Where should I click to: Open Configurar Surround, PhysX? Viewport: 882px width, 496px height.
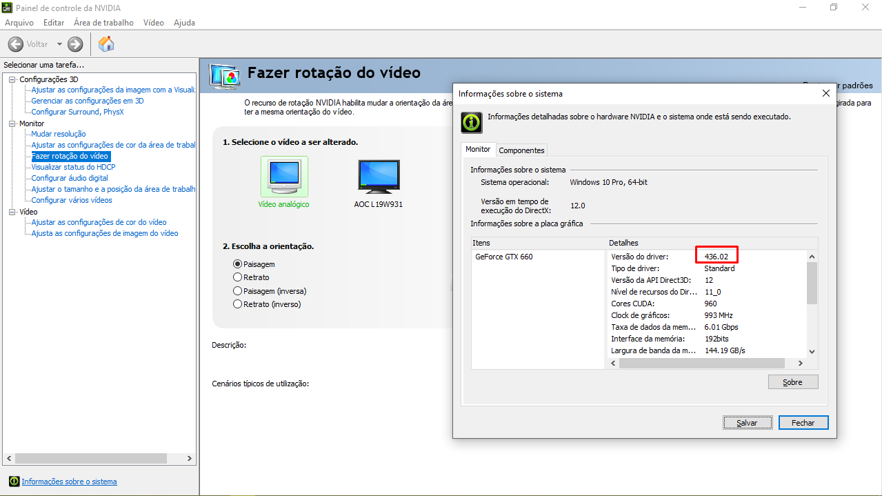click(78, 112)
